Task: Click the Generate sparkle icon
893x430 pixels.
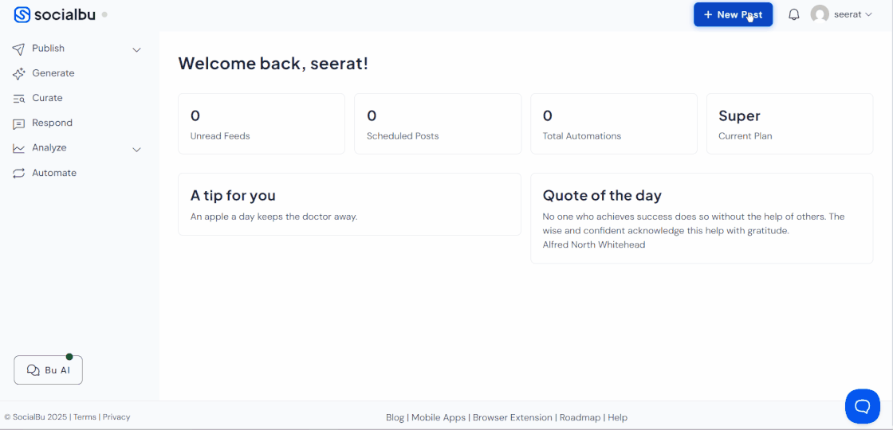Action: tap(18, 73)
